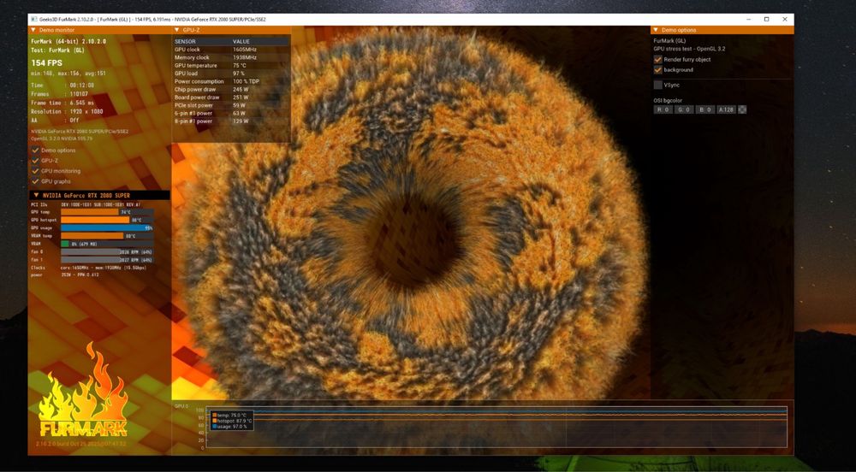Click the 8-pin #1 power 129 W row
Screen dimensions: 856x472
pyautogui.click(x=231, y=121)
